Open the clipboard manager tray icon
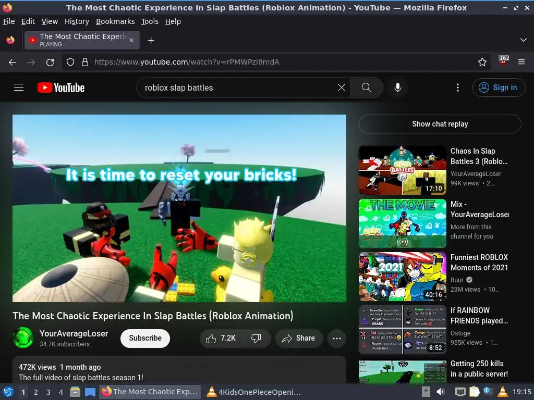The image size is (534, 400). pos(474,392)
